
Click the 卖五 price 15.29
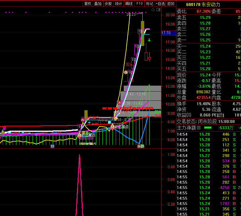pyautogui.click(x=205, y=17)
